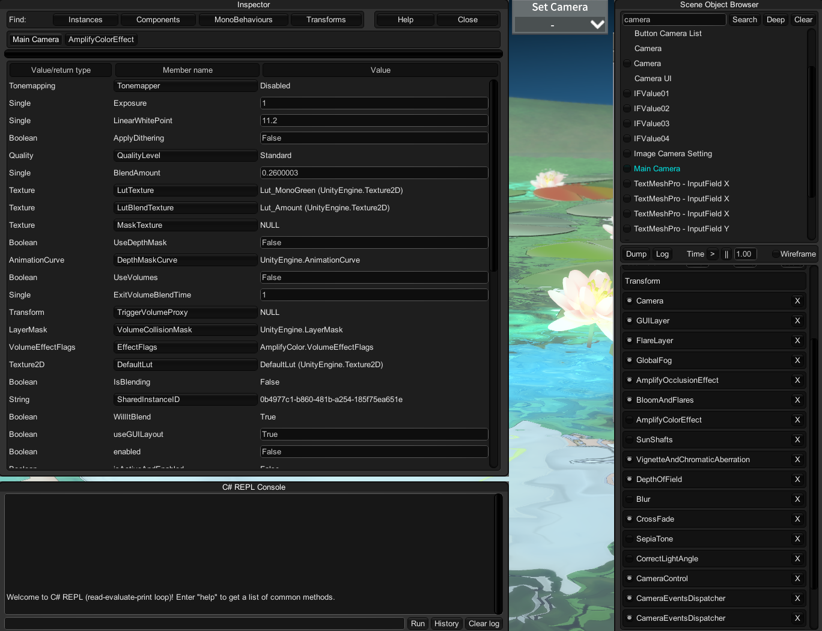Delete the CameraControl component X icon

pos(797,578)
